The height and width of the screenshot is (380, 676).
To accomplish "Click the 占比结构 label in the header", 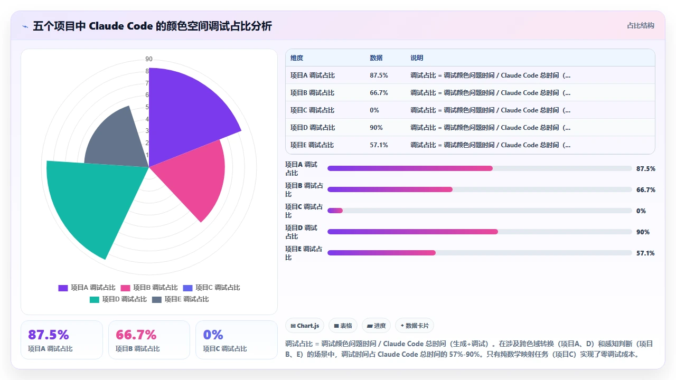I will click(641, 25).
